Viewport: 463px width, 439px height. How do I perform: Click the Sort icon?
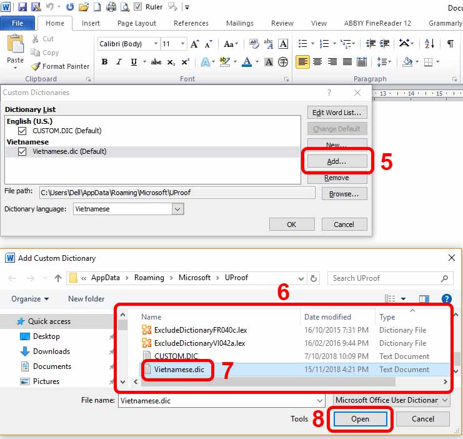tap(429, 44)
